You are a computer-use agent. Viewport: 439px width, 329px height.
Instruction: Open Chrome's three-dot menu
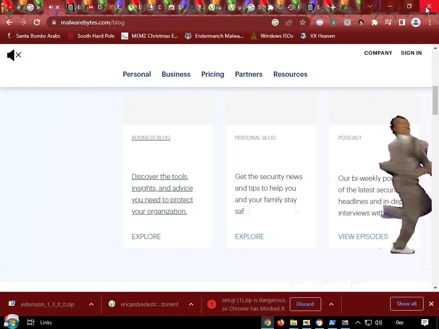430,22
